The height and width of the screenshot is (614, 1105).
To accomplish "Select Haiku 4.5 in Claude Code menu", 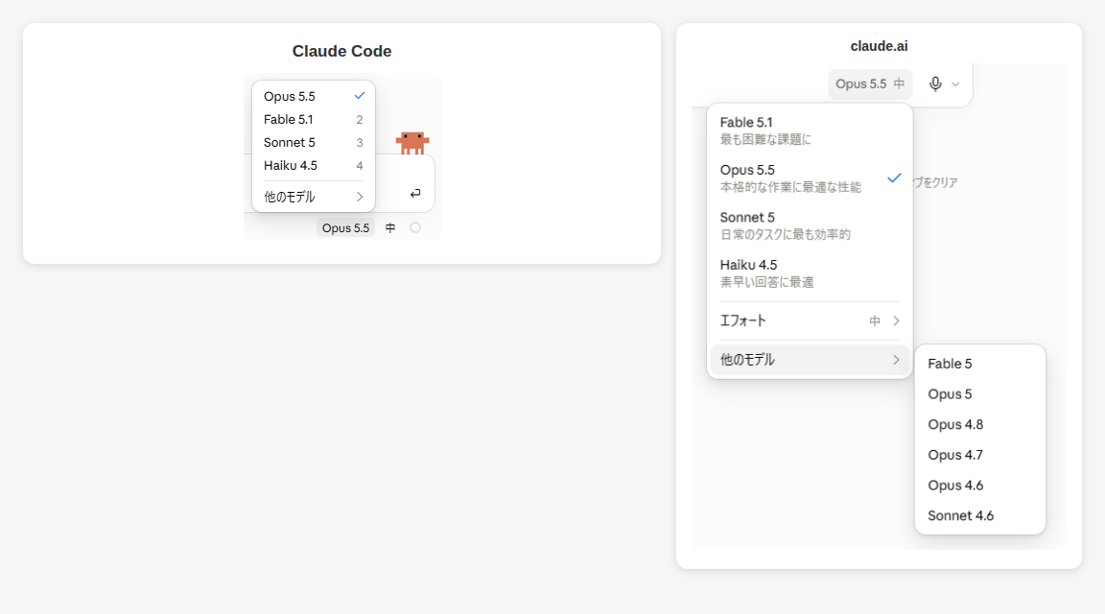I will point(314,166).
